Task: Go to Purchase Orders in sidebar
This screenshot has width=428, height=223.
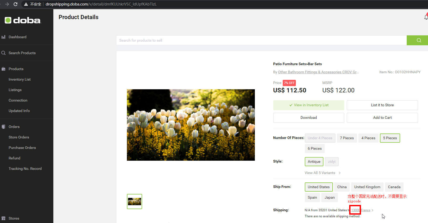Action: pyautogui.click(x=22, y=148)
